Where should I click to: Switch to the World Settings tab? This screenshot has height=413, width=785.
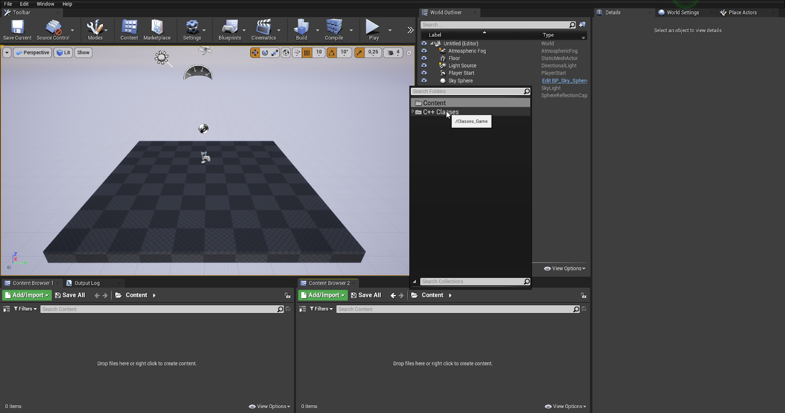point(682,13)
